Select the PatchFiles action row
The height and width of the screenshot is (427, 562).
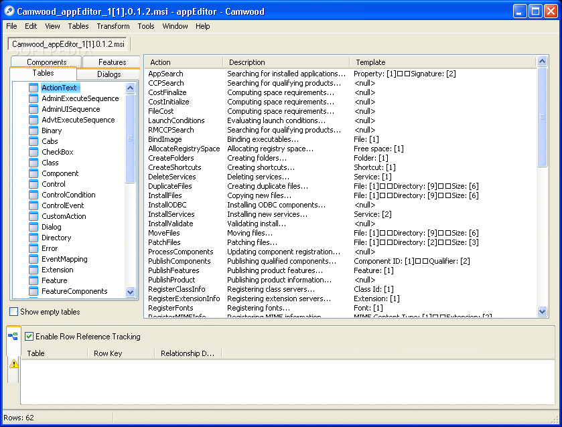coord(340,242)
